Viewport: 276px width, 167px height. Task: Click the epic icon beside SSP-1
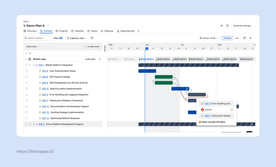(36, 65)
